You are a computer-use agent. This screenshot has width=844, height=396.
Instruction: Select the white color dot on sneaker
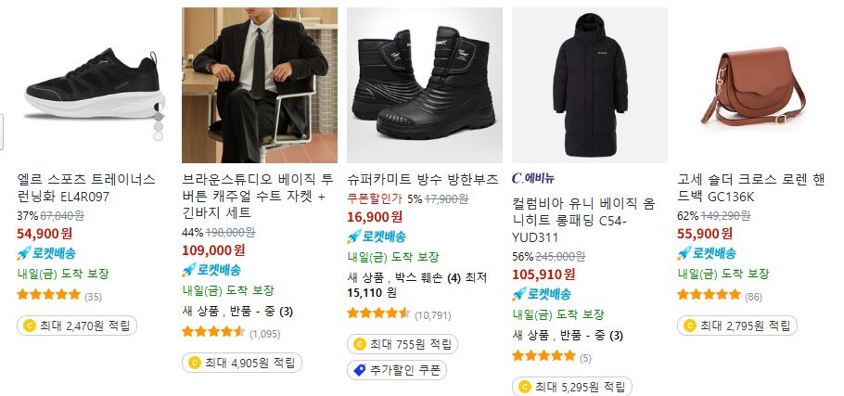click(159, 136)
